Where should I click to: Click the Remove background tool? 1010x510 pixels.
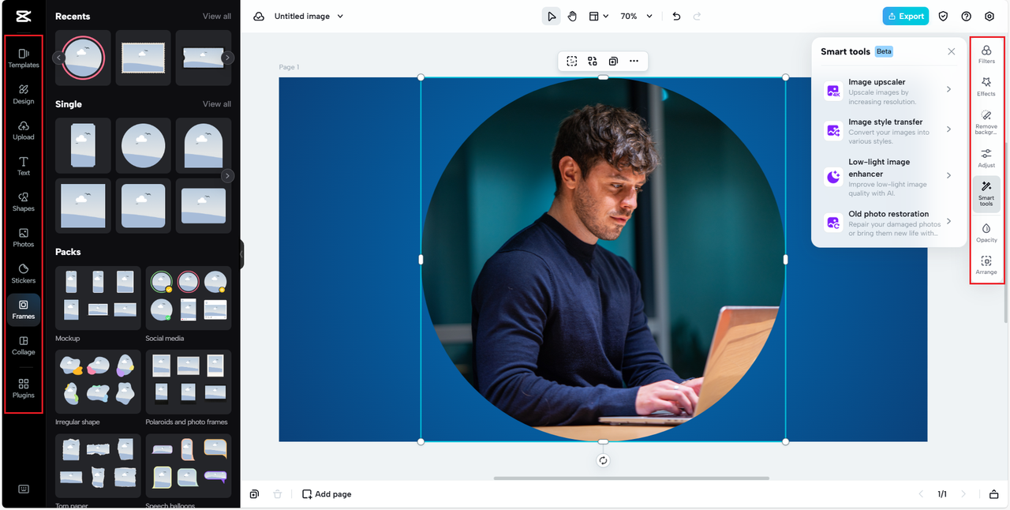tap(986, 122)
